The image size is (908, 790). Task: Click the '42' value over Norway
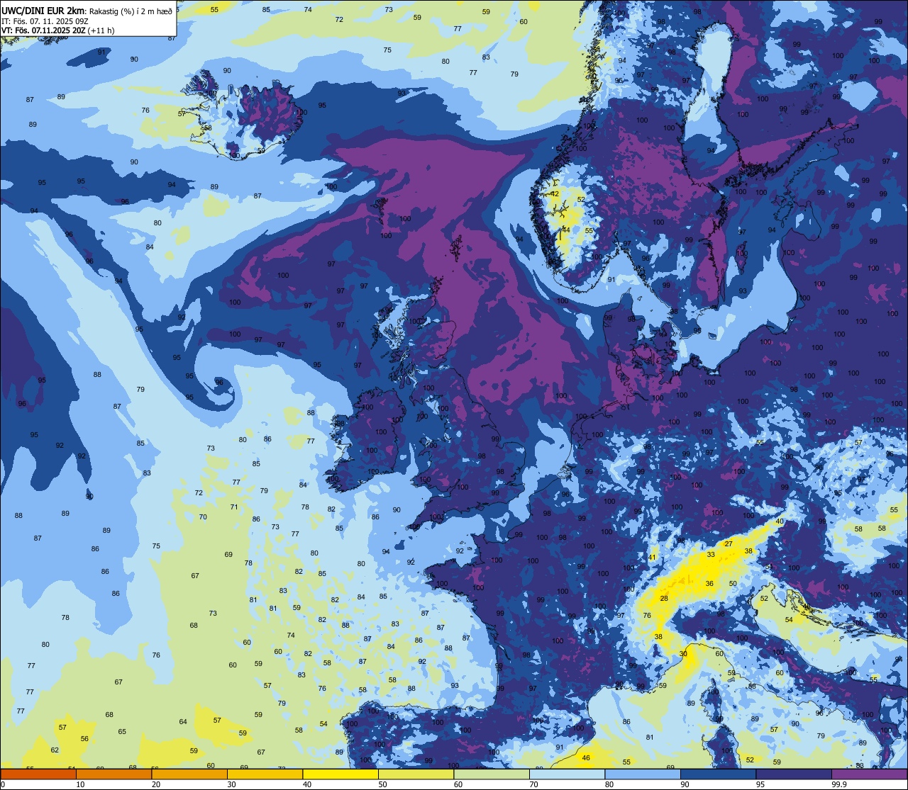point(555,194)
